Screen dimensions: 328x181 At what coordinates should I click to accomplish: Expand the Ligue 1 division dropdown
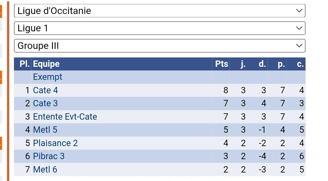(x=159, y=28)
